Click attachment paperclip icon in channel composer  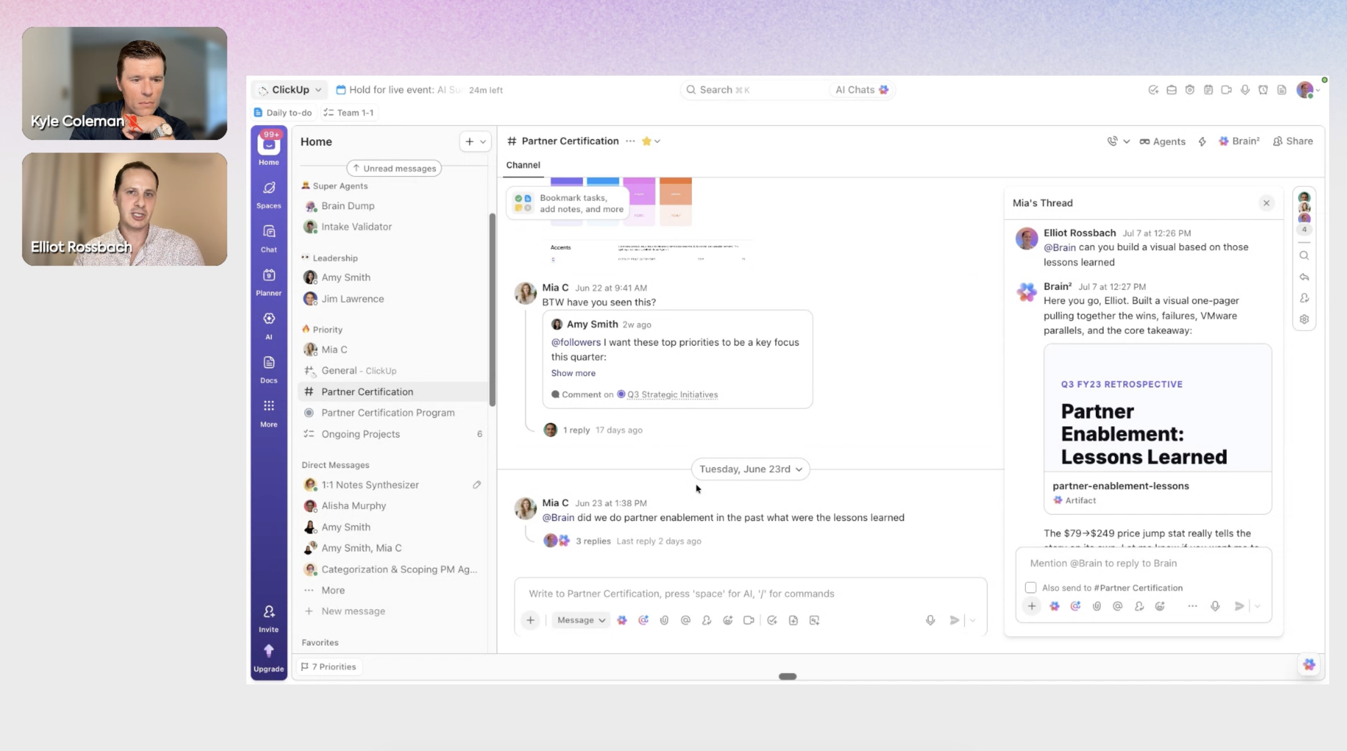pos(664,620)
